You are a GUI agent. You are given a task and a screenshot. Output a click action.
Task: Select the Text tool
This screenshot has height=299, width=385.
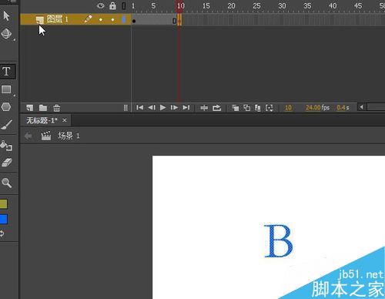point(7,71)
